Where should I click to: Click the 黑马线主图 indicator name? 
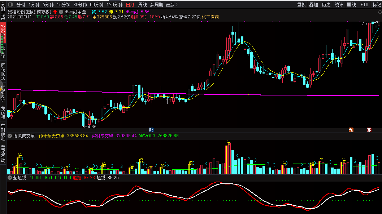click(75, 12)
